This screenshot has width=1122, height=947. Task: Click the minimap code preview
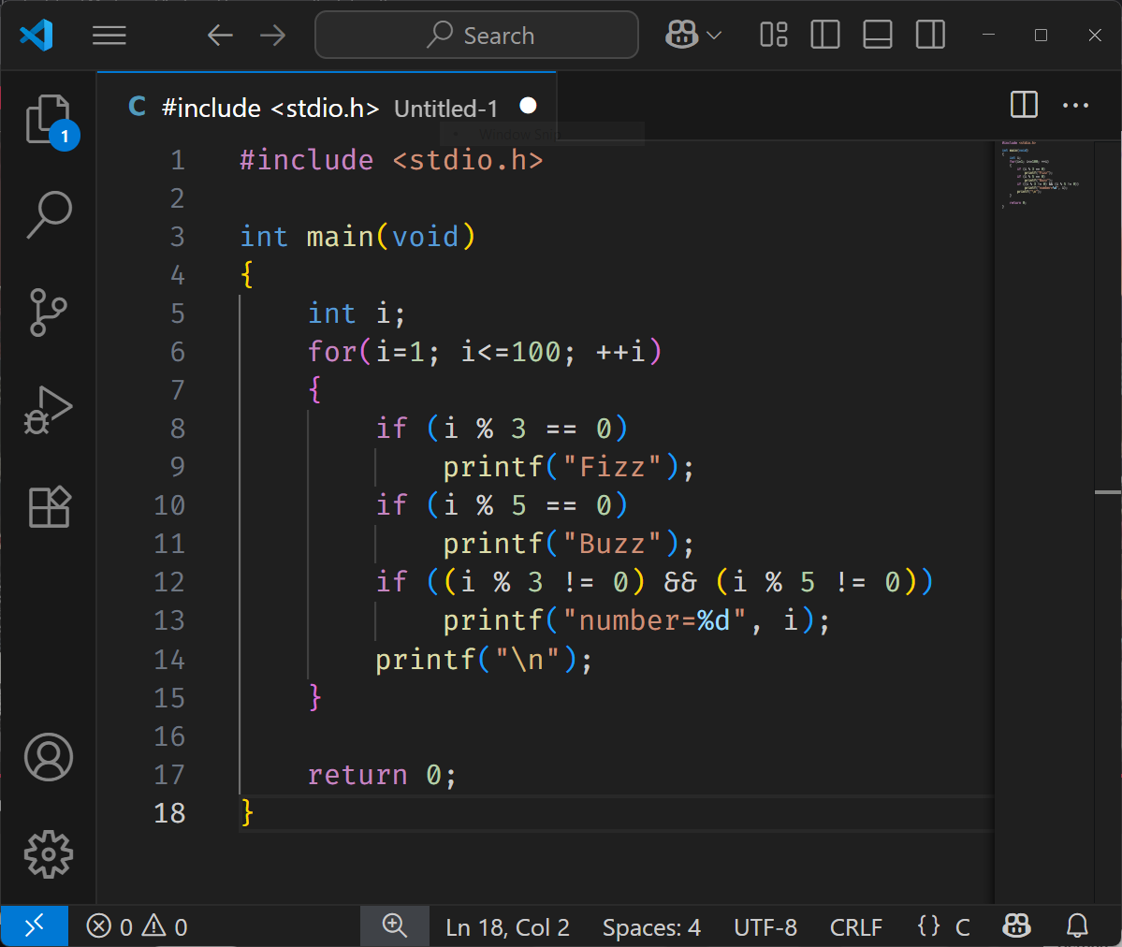(x=1043, y=175)
